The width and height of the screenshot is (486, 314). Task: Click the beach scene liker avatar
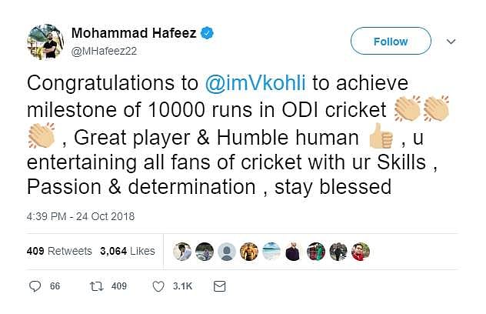click(x=271, y=251)
